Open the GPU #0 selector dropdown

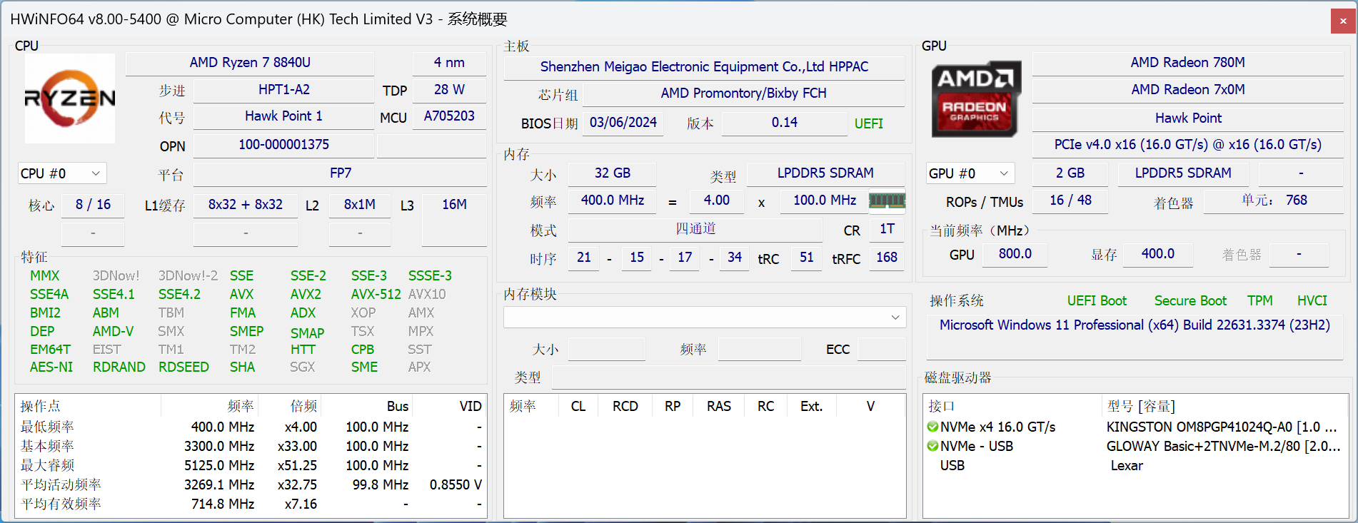[x=970, y=173]
